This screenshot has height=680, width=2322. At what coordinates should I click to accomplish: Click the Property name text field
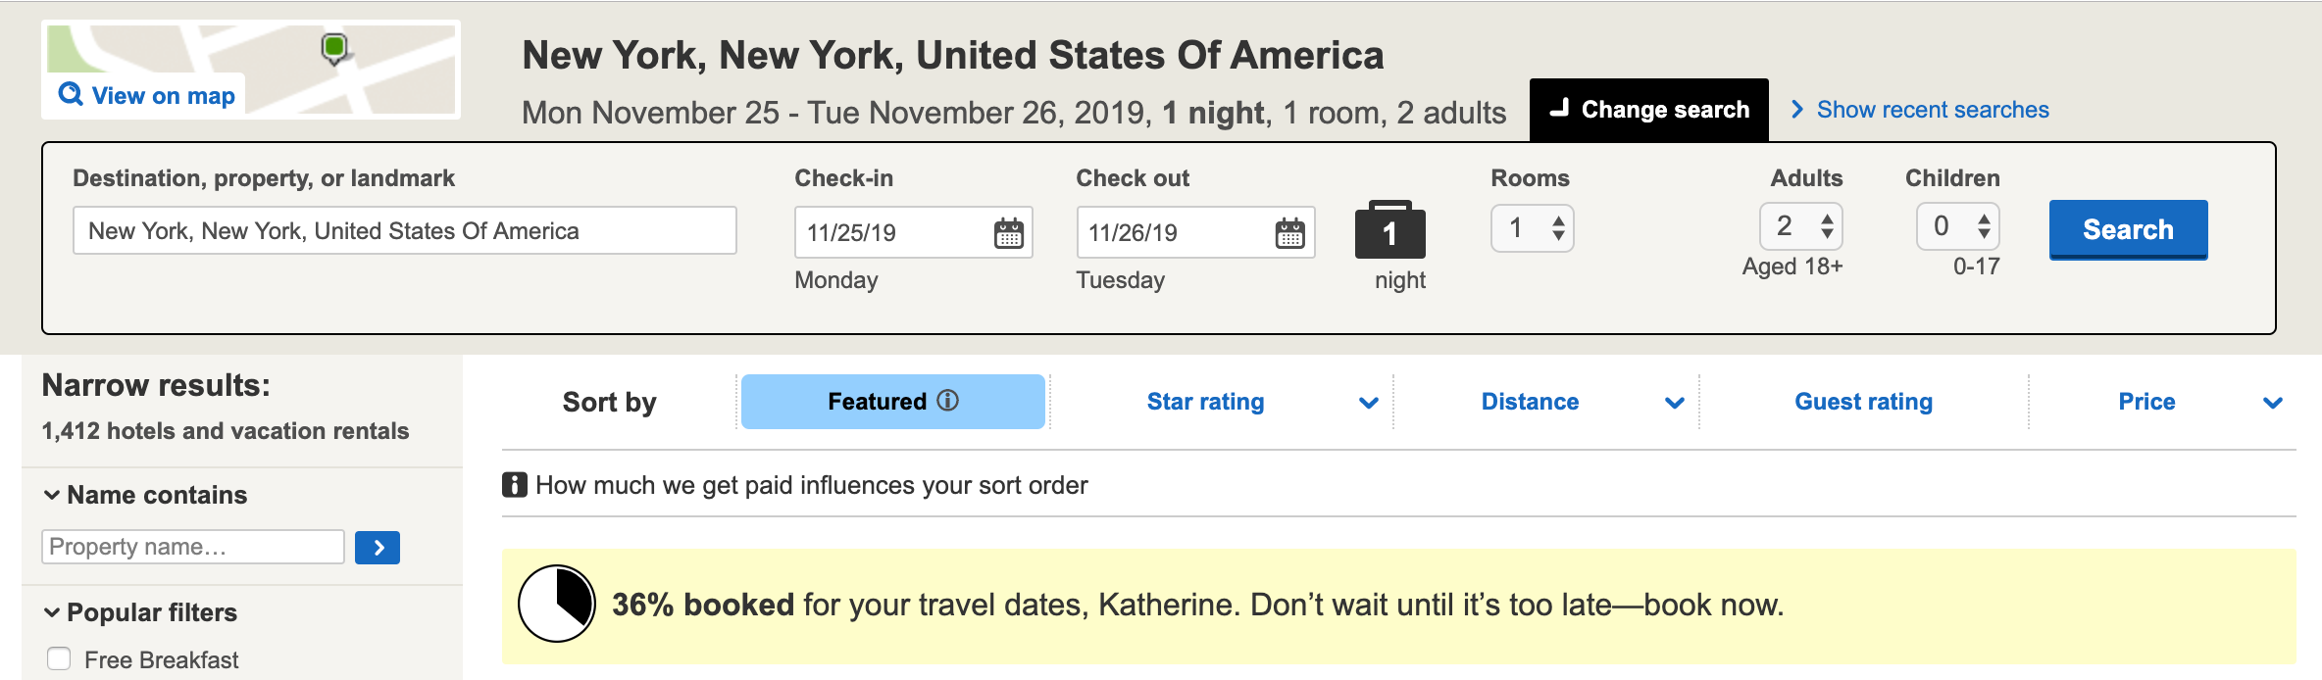click(x=192, y=547)
